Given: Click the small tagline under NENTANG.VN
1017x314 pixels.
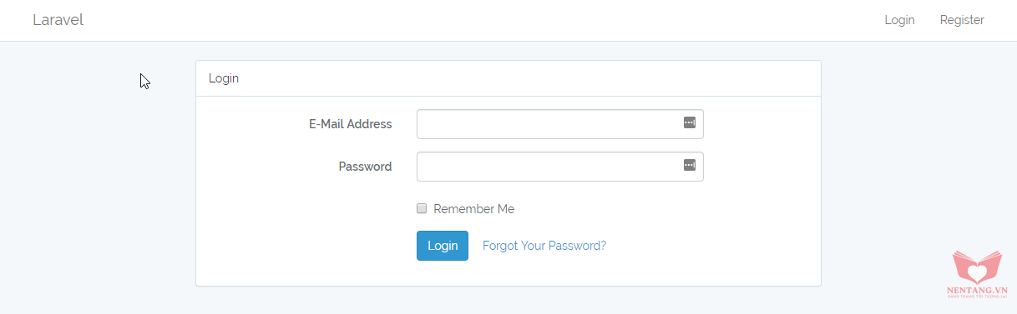Looking at the screenshot, I should pos(977,297).
